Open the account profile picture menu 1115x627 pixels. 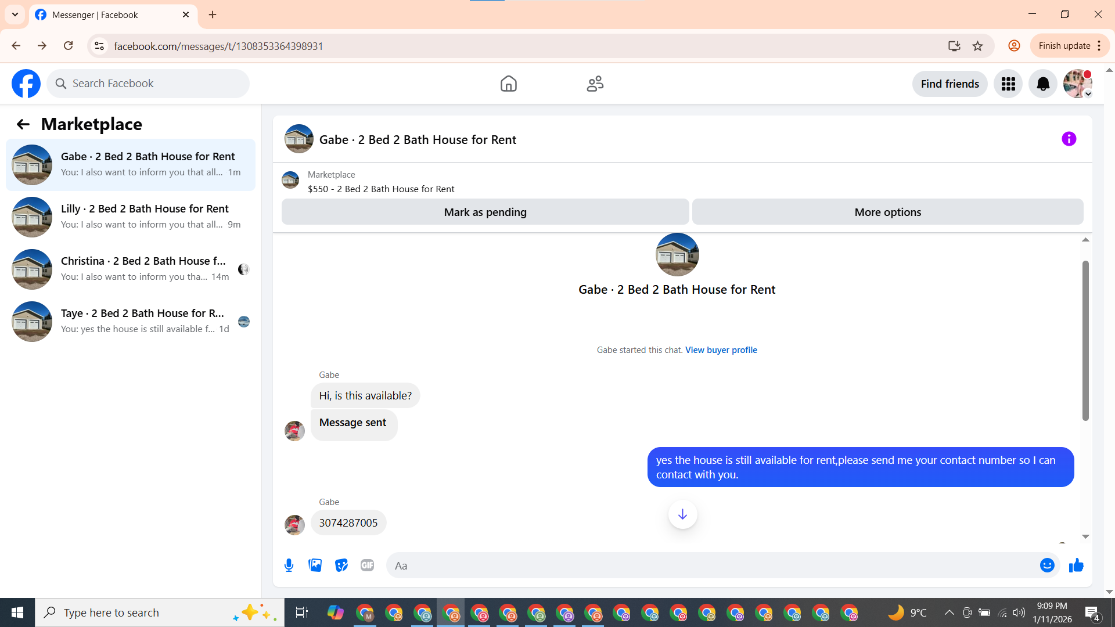pos(1077,84)
